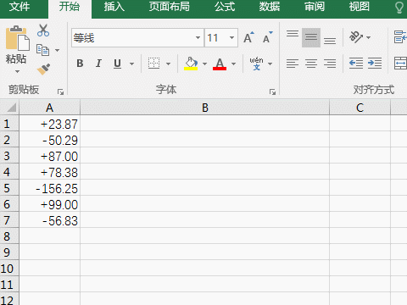Open the underline style dropdown

pyautogui.click(x=131, y=64)
